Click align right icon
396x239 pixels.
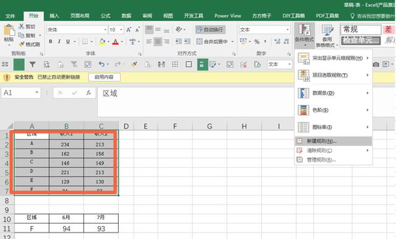tap(166, 41)
